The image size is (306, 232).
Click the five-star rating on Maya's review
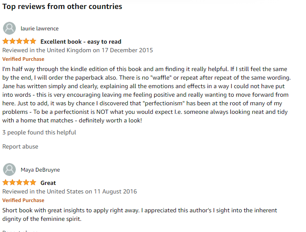coord(19,183)
